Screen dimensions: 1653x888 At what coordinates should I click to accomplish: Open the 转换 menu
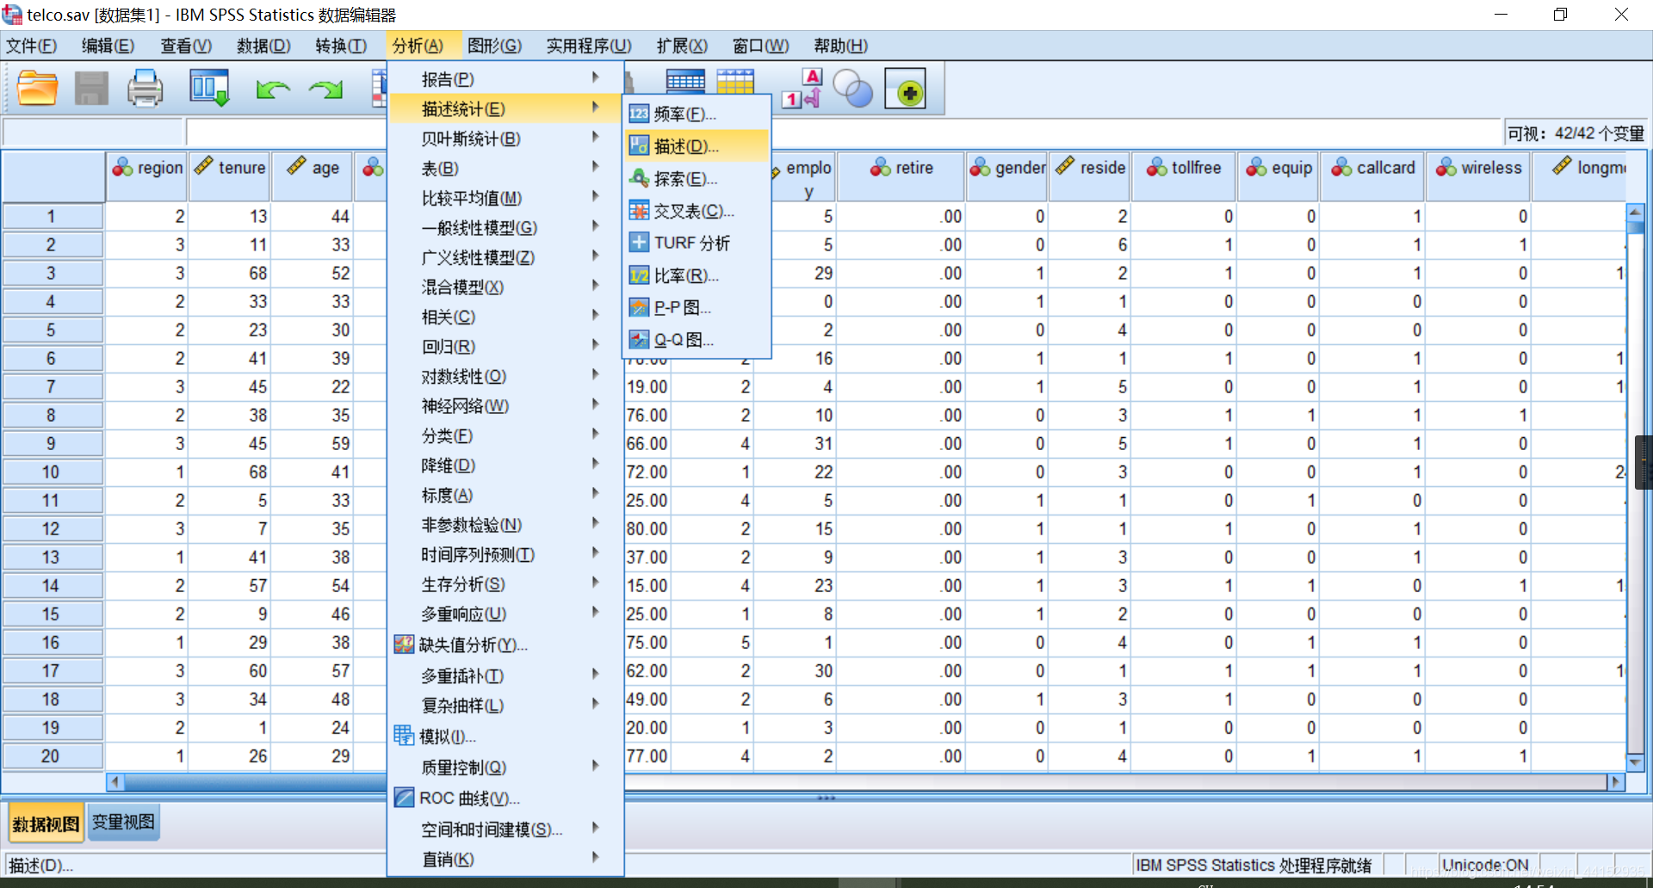pos(341,46)
